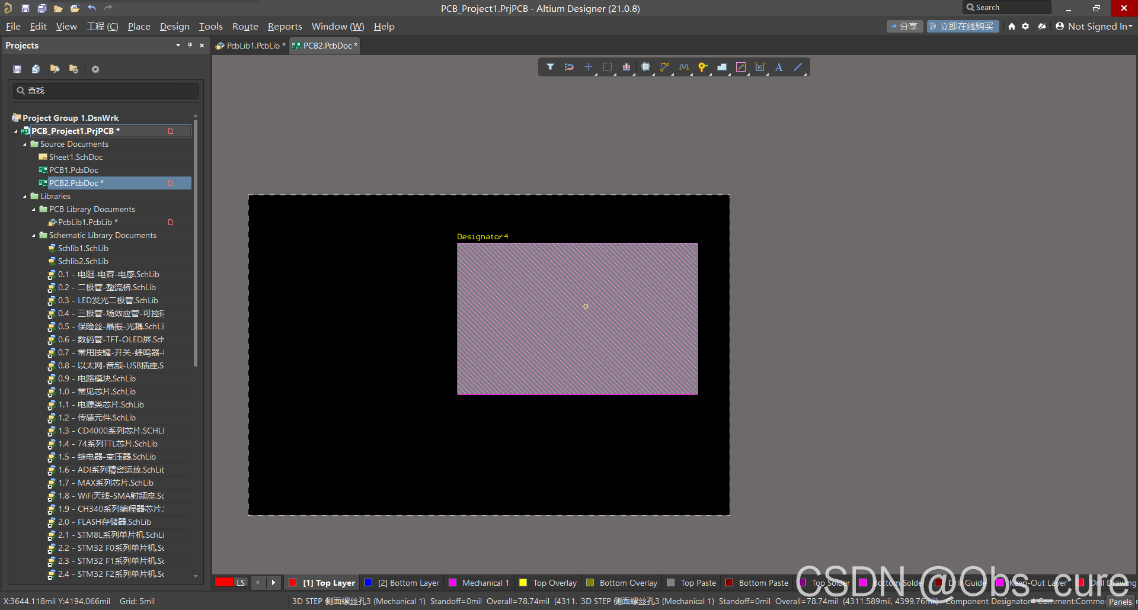Open the Projects panel dropdown arrow
The image size is (1138, 610).
[x=178, y=46]
